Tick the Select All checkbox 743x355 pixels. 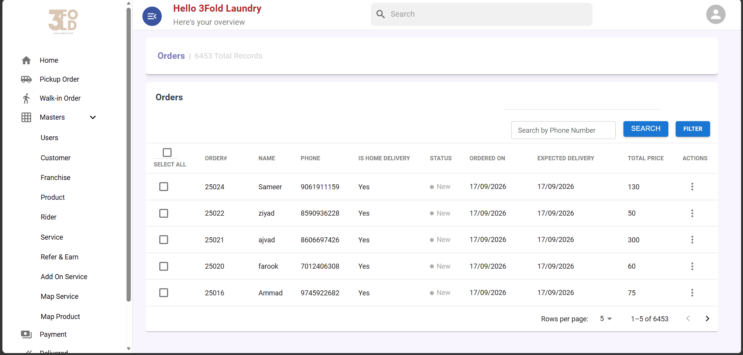pos(167,153)
